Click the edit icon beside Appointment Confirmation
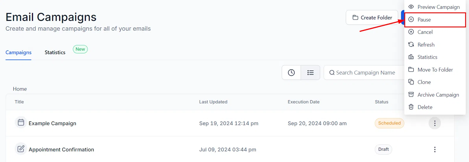This screenshot has width=469, height=162. click(x=21, y=149)
